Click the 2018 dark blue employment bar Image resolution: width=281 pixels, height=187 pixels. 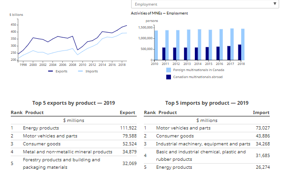pos(240,52)
